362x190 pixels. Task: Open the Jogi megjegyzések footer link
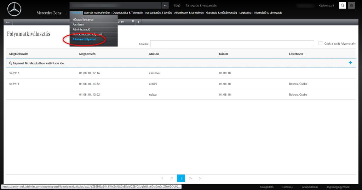point(338,187)
